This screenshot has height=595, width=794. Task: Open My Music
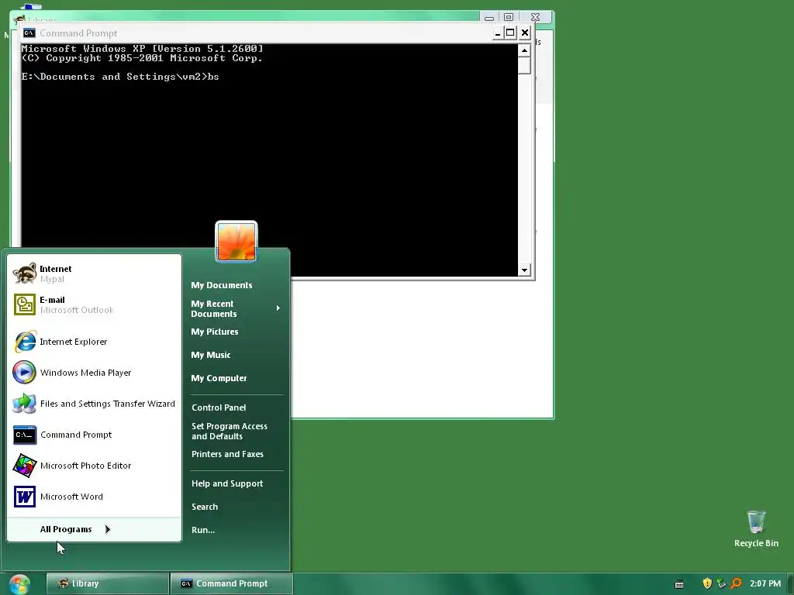click(211, 355)
